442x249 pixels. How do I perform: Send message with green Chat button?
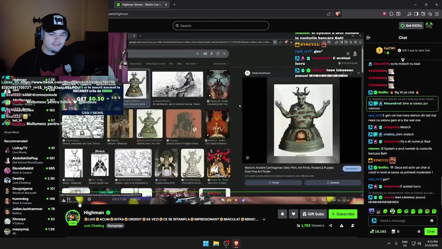pyautogui.click(x=431, y=231)
